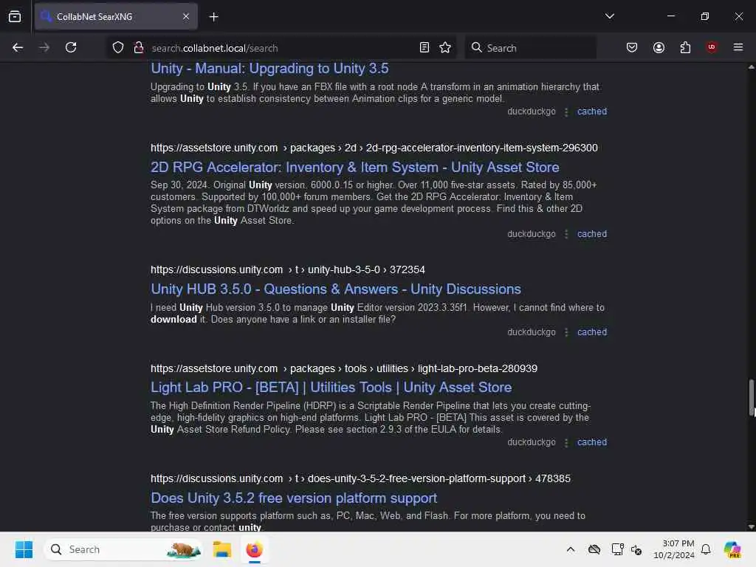Screen dimensions: 756x567
Task: Open options dots for 2D RPG Accelerator
Action: pos(566,234)
